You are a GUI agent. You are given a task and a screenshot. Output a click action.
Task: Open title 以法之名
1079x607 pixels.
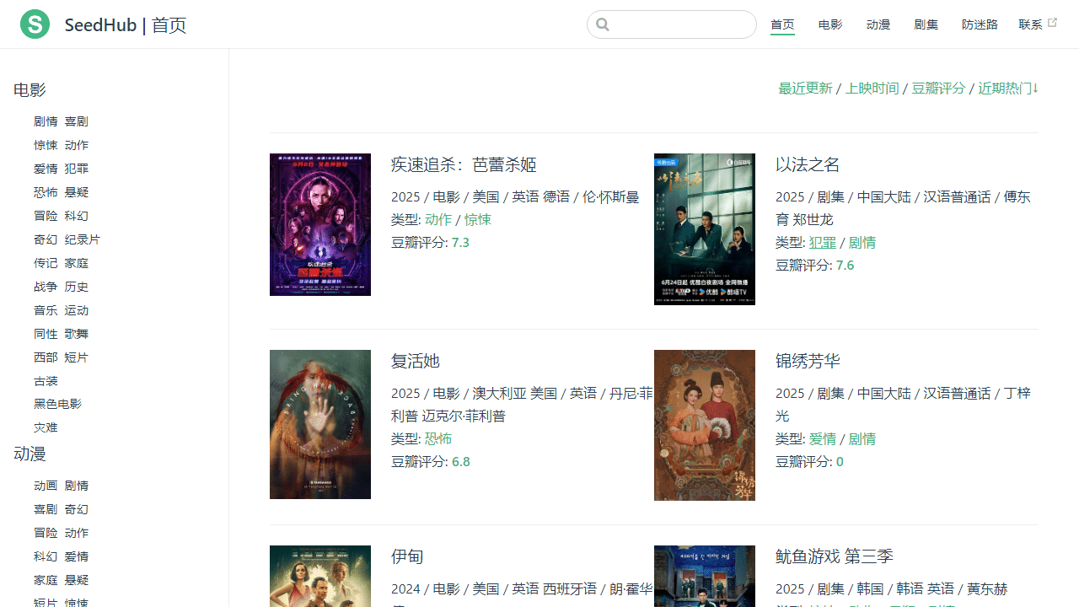[x=808, y=164]
